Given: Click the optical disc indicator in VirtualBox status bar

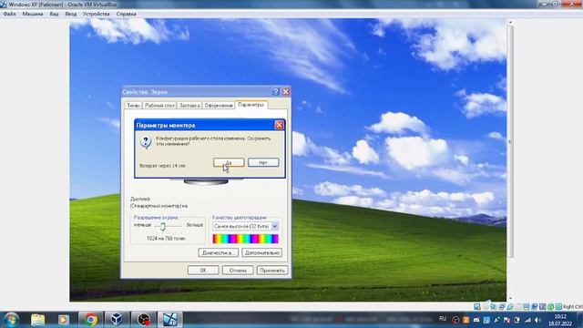Looking at the screenshot, I should [486, 307].
